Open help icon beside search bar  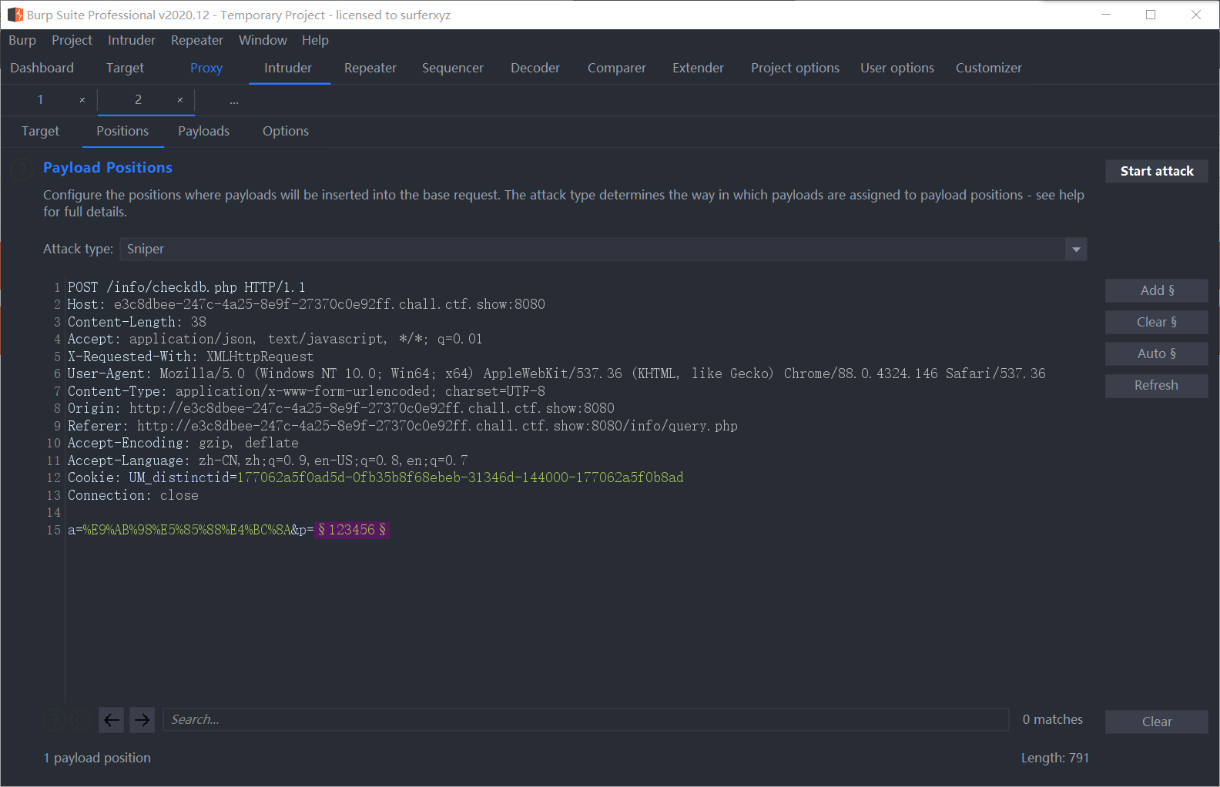point(54,720)
